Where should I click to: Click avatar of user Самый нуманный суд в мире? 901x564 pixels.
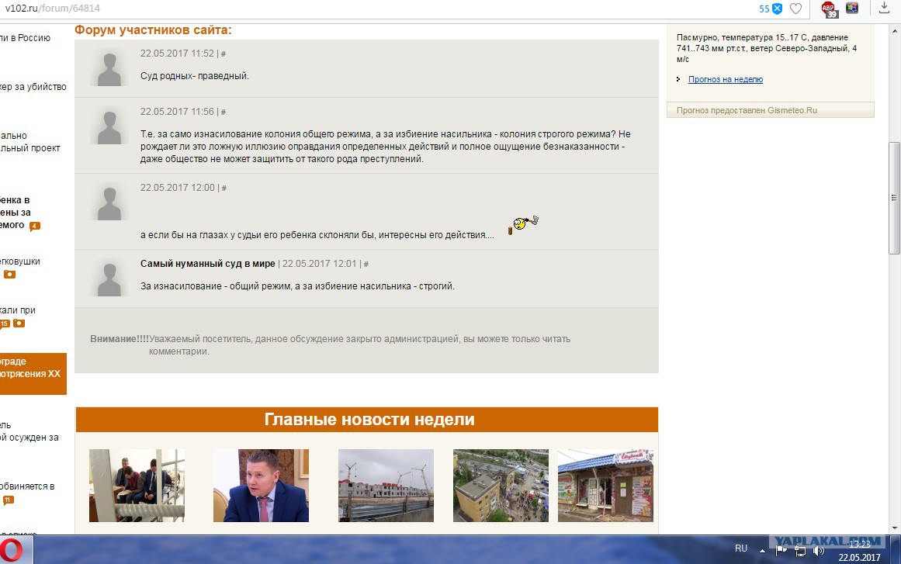tap(109, 278)
